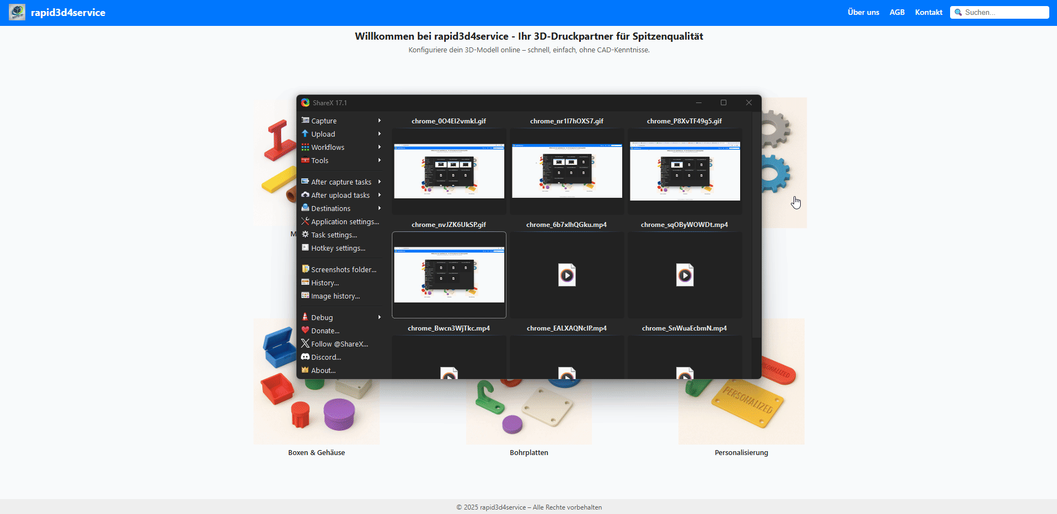Select thumbnail chrome_0O4EI2vmkl.gif

(x=449, y=171)
